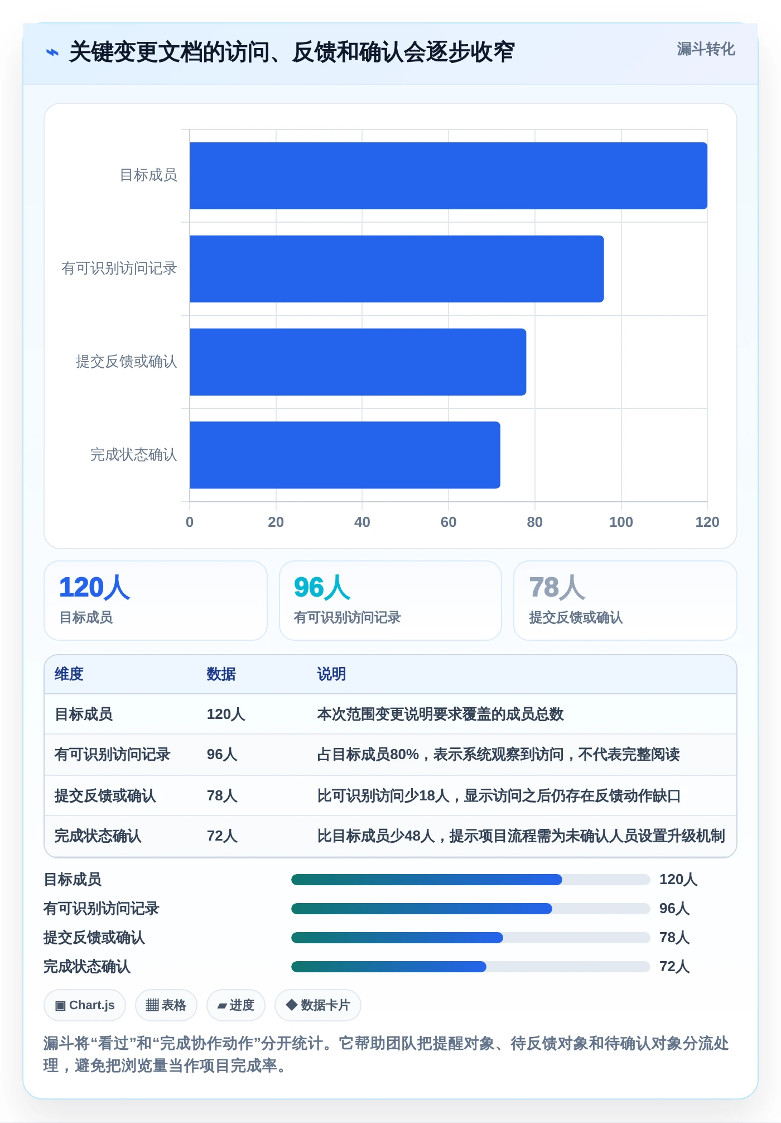This screenshot has height=1123, width=781.
Task: Click the 100 x-axis tick label
Action: click(621, 522)
